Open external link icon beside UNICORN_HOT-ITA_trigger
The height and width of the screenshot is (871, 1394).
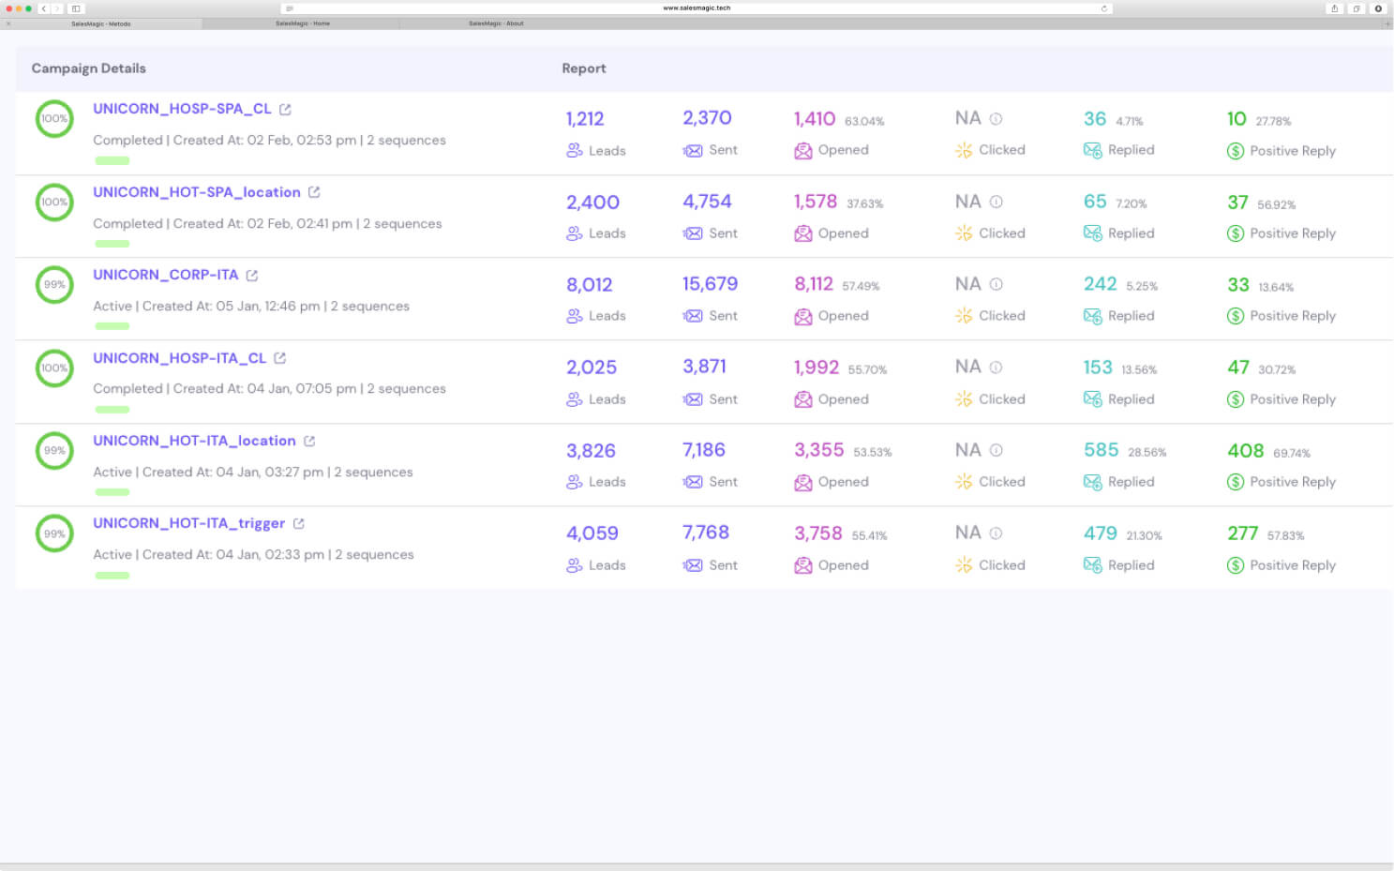(x=299, y=523)
